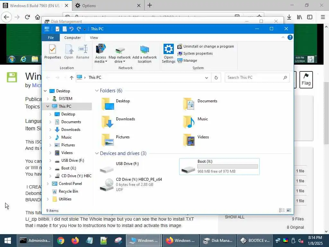Click the Redo icon in quick access toolbar
Screen dimensions: 329x247
point(79,29)
